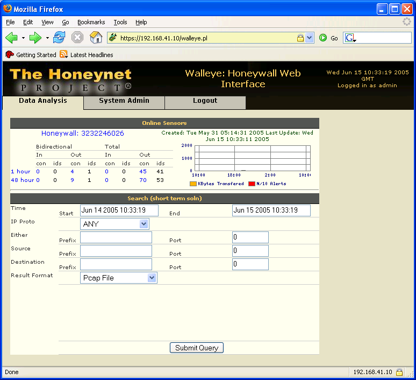Viewport: 416px width, 380px height.
Task: Click the padlock icon in the URL bar
Action: [300, 38]
